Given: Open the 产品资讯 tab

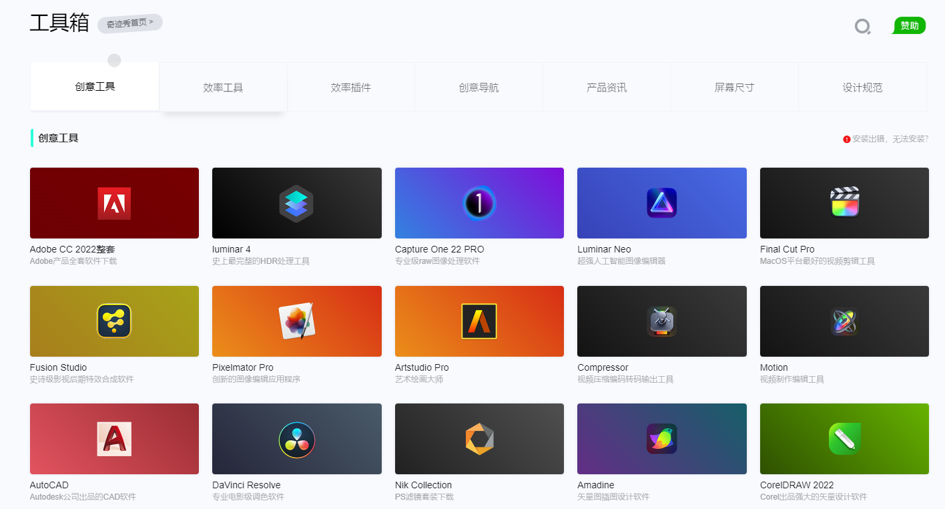Looking at the screenshot, I should click(607, 88).
